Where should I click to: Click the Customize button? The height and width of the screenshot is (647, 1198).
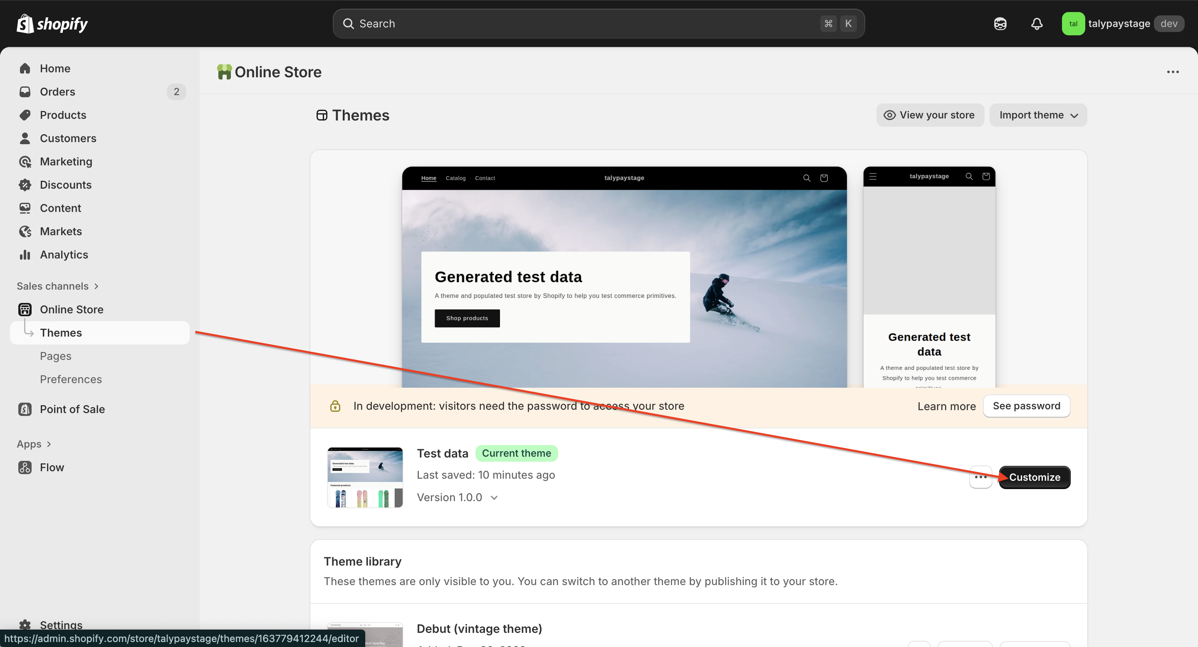[x=1034, y=477]
